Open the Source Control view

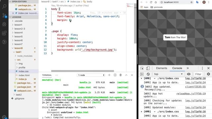[x=4, y=16]
